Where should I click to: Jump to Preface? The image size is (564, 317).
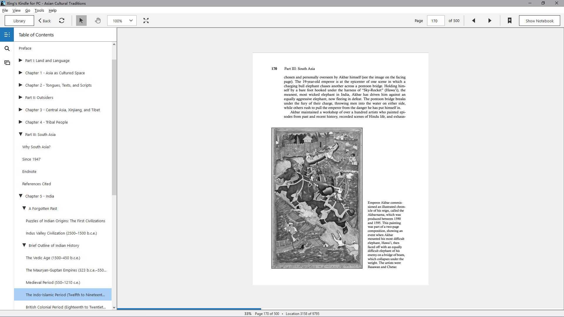point(25,48)
